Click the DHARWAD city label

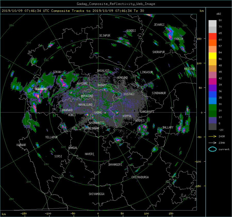[x=67, y=110]
